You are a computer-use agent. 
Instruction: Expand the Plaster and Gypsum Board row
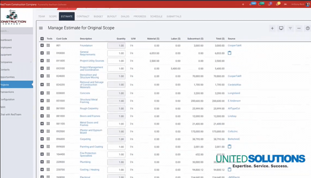42,131
